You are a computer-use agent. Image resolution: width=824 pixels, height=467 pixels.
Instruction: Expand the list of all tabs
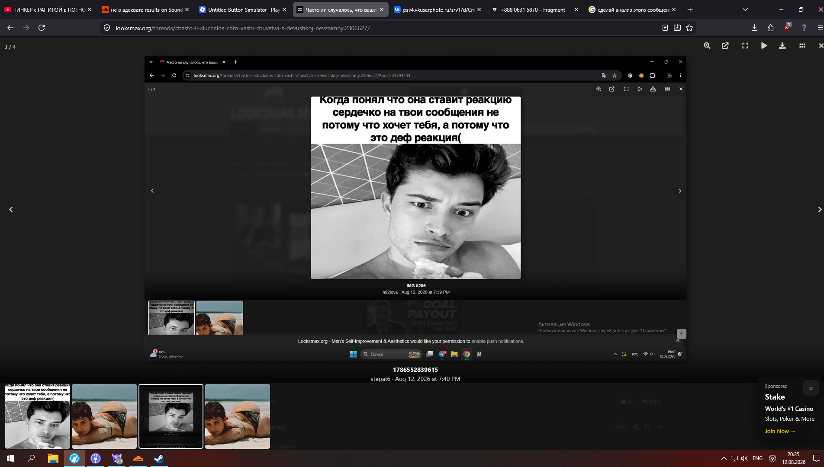745,10
